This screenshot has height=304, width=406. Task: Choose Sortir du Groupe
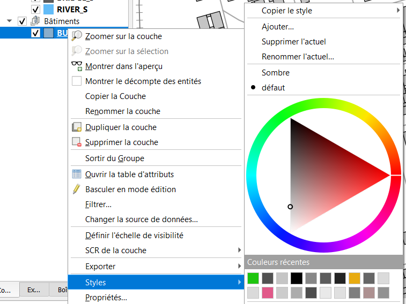[x=156, y=158]
